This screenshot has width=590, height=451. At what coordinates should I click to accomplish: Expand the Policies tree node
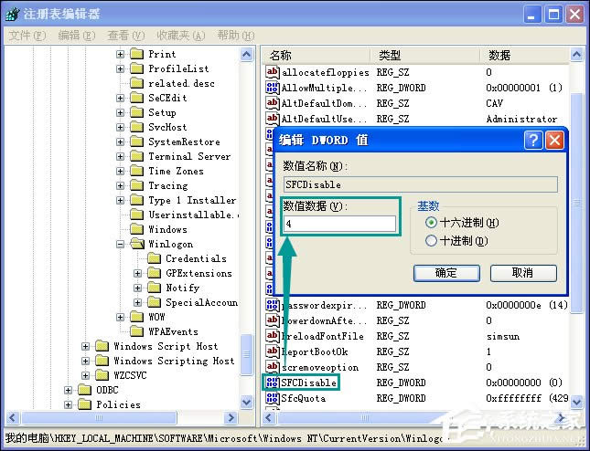coord(70,404)
